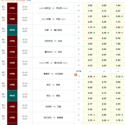Open the 荷兰 team link
The width and height of the screenshot is (125, 125).
pos(48,96)
